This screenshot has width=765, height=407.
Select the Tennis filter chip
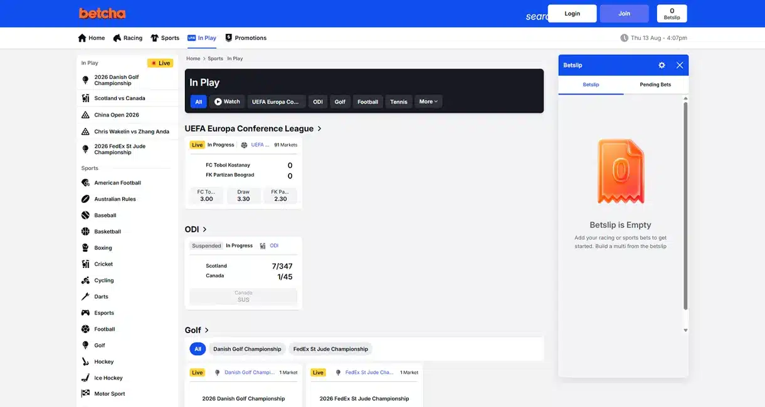(x=399, y=101)
